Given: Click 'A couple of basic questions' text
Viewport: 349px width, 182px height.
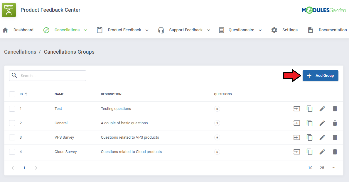Looking at the screenshot, I should (124, 123).
